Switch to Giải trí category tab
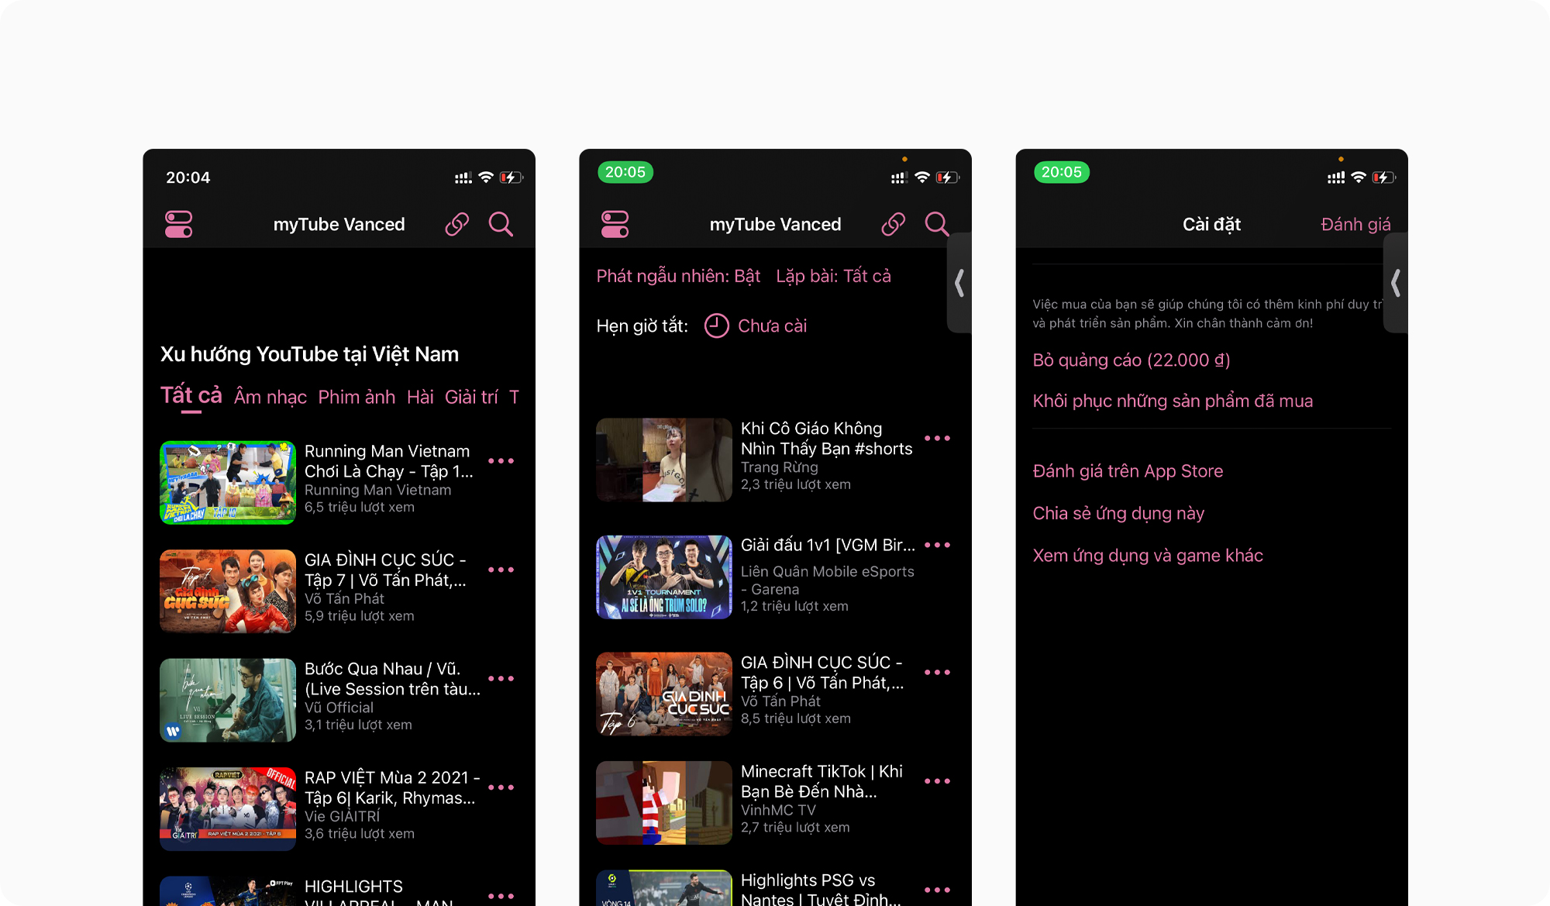This screenshot has height=906, width=1550. point(471,398)
